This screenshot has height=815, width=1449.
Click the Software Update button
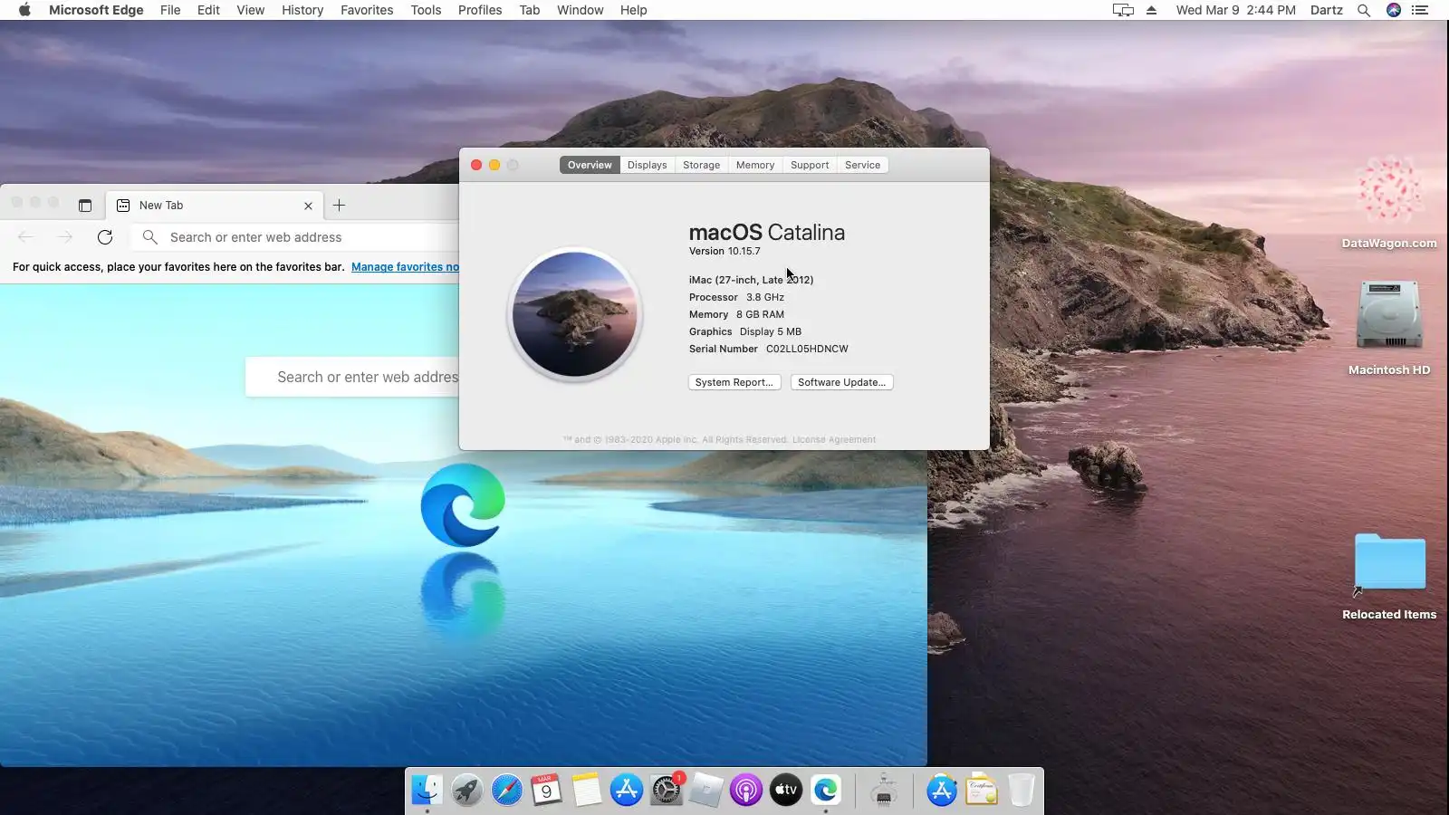tap(842, 382)
